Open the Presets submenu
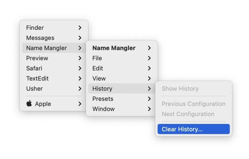249x159 pixels. click(x=122, y=99)
